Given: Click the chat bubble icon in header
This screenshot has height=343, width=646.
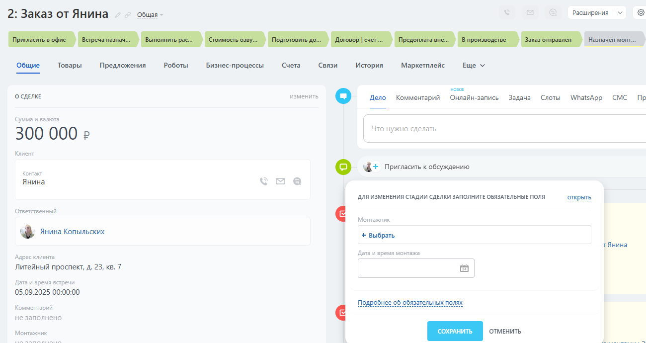Looking at the screenshot, I should tap(553, 13).
